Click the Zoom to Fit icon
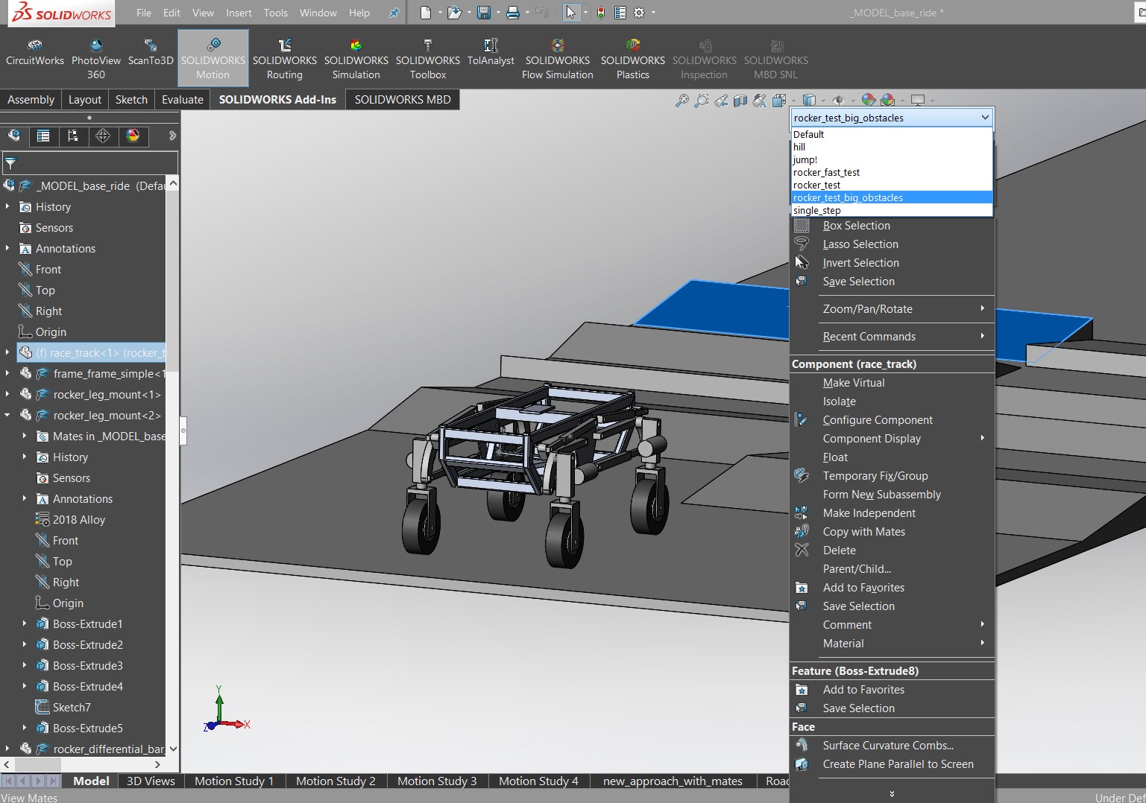 681,101
